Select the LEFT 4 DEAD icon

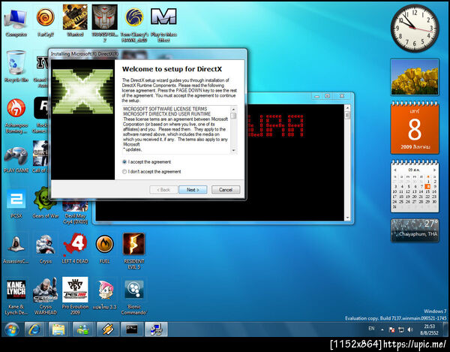tap(75, 248)
